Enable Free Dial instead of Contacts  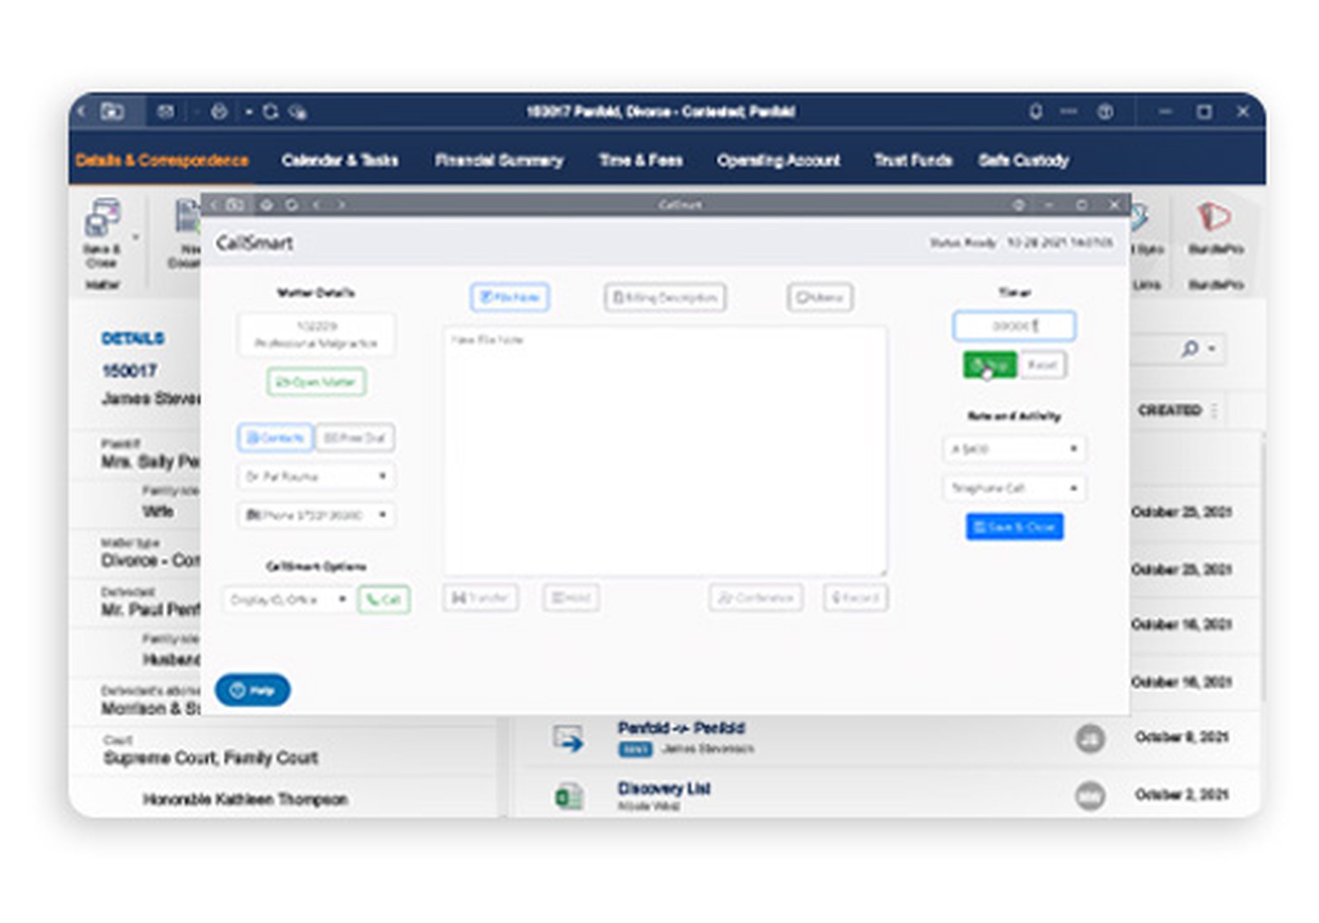[354, 437]
